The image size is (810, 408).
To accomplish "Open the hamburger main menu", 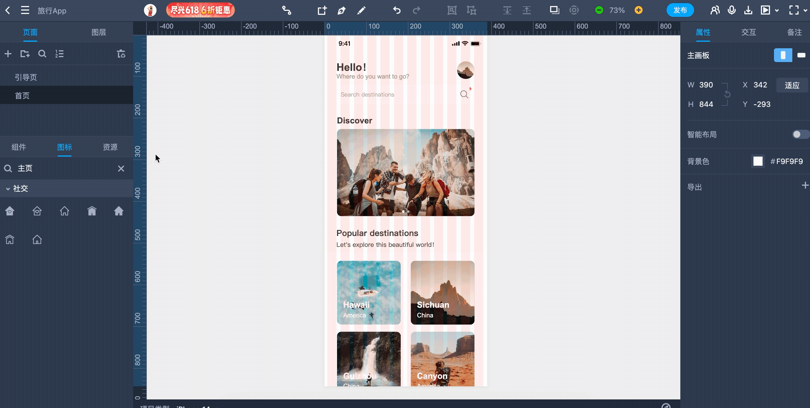I will (x=25, y=10).
